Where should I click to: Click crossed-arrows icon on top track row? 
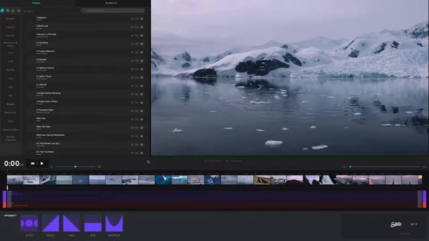(137, 19)
